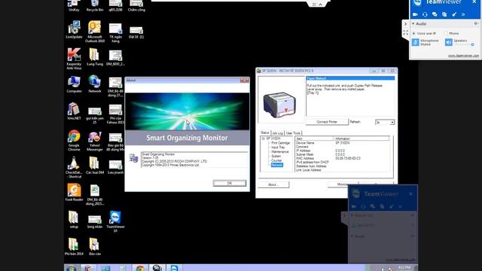
Task: Click the TeamViewer file box icon
Action: point(444,14)
